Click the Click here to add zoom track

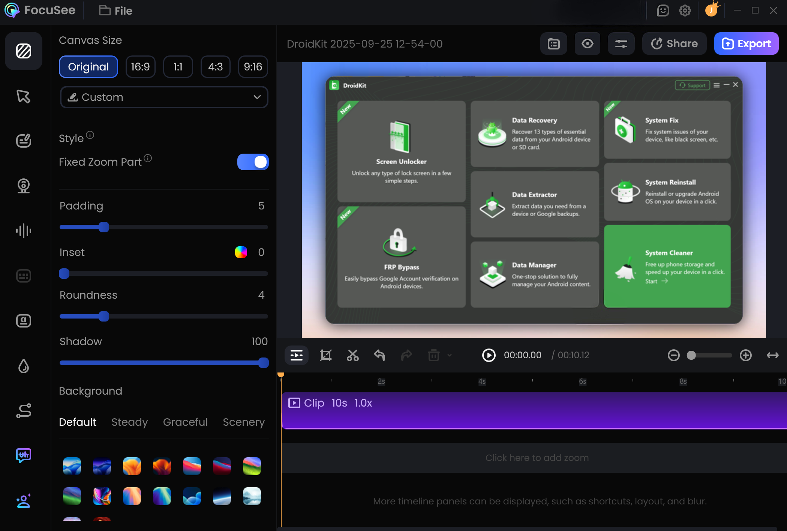point(537,458)
